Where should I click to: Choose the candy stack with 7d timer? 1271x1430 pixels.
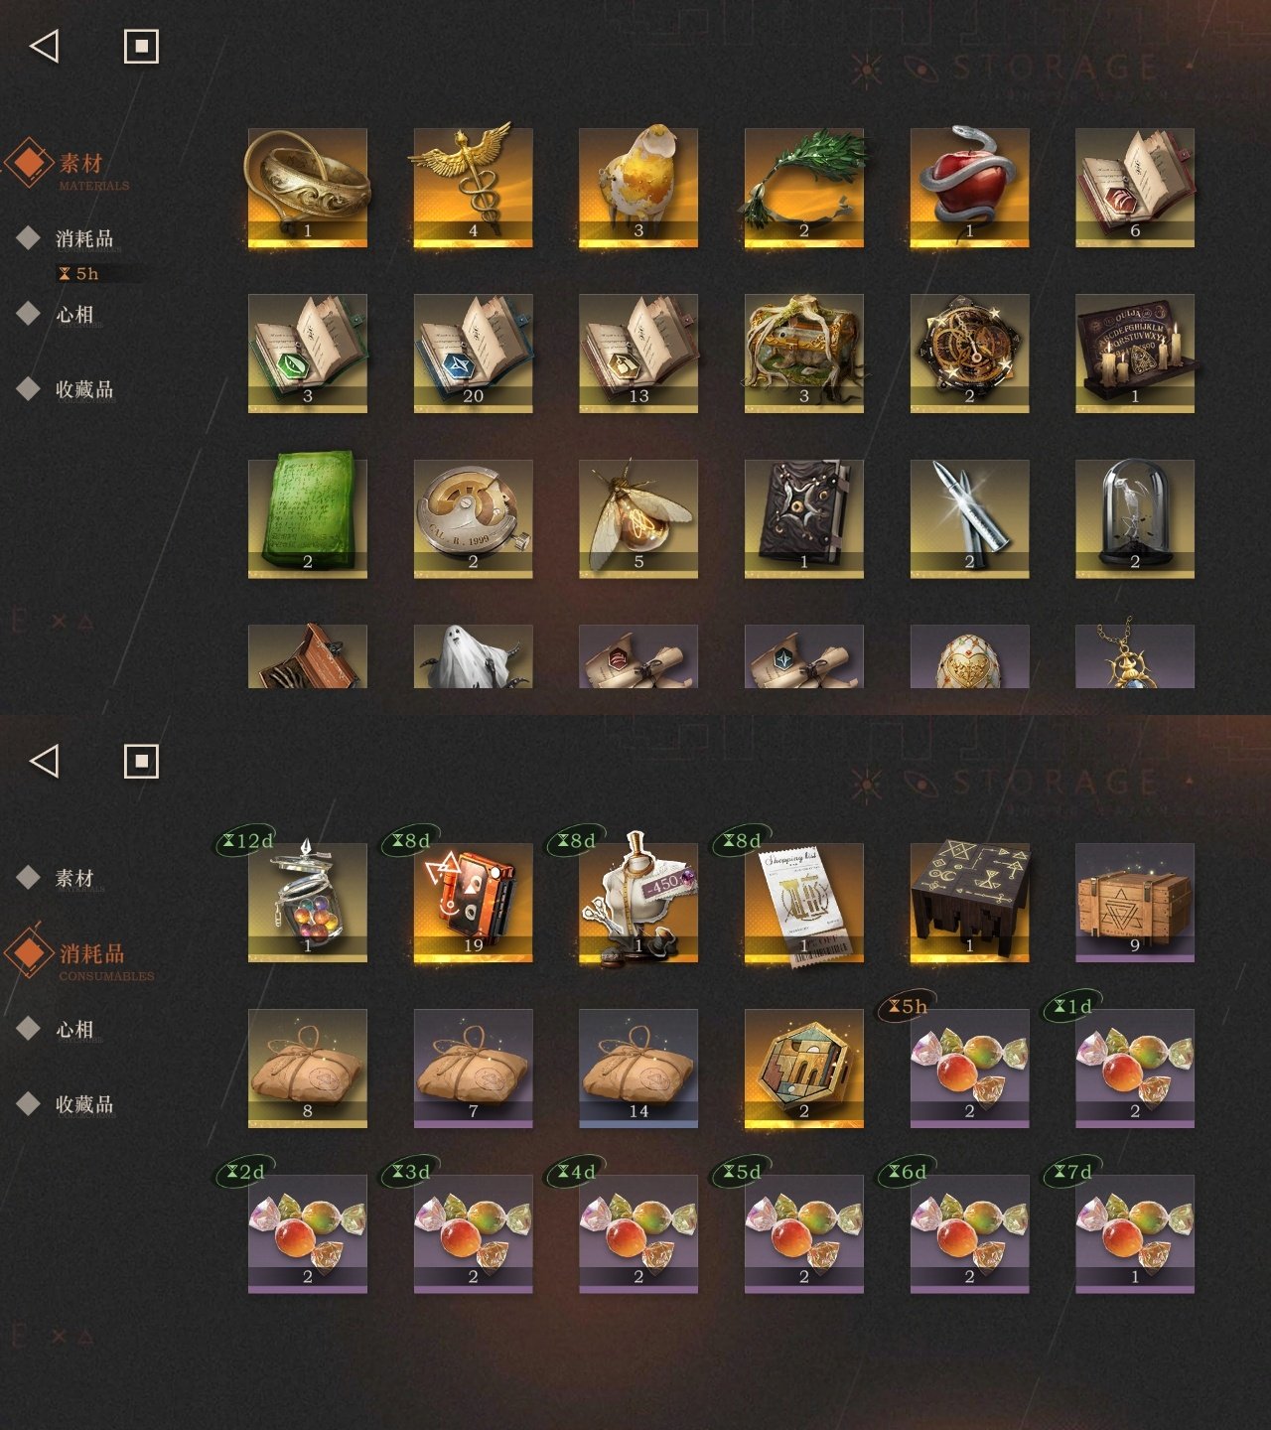(x=1135, y=1234)
